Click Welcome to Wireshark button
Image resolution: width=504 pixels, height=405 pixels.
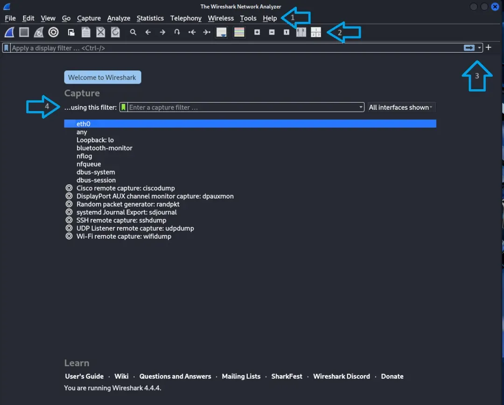103,77
